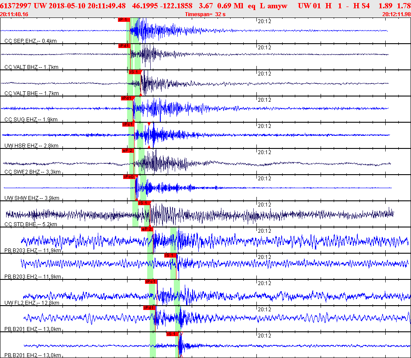Viewport: 411px width, 358px height.
Task: Click the 20:12 time tick on UW SHW trace
Action: pos(265,179)
